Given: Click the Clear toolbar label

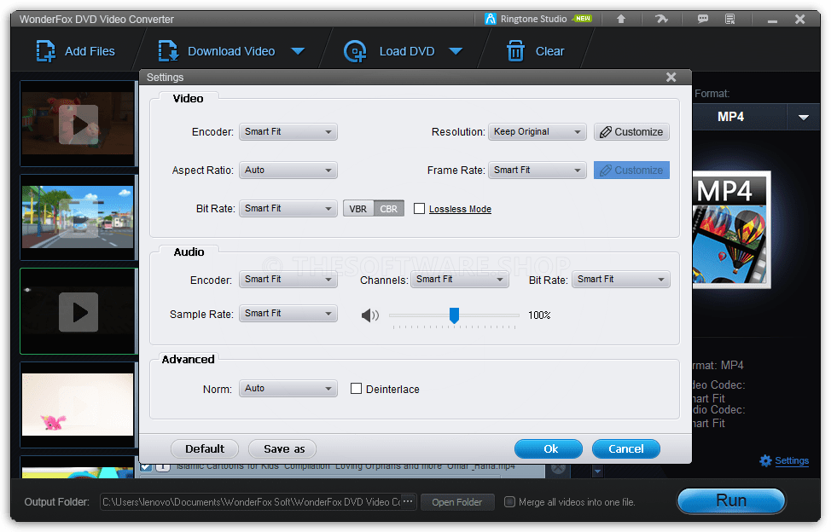Looking at the screenshot, I should (x=549, y=51).
